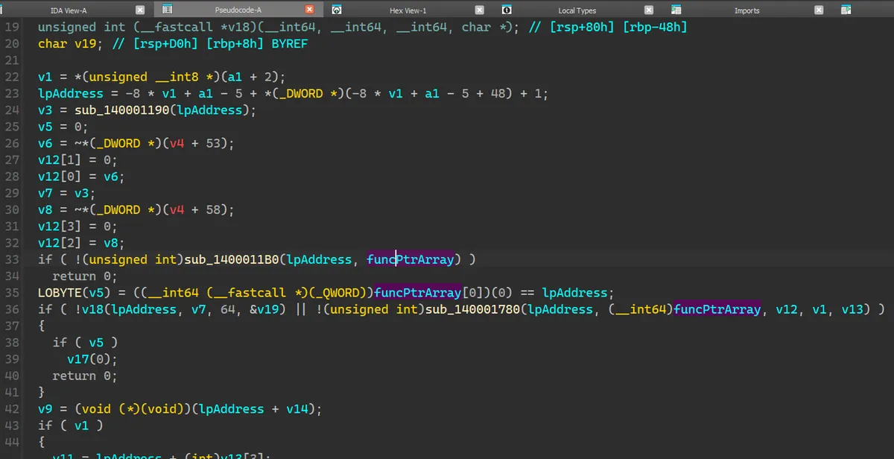The height and width of the screenshot is (459, 894).
Task: Click red v4 on line 30
Action: (177, 209)
